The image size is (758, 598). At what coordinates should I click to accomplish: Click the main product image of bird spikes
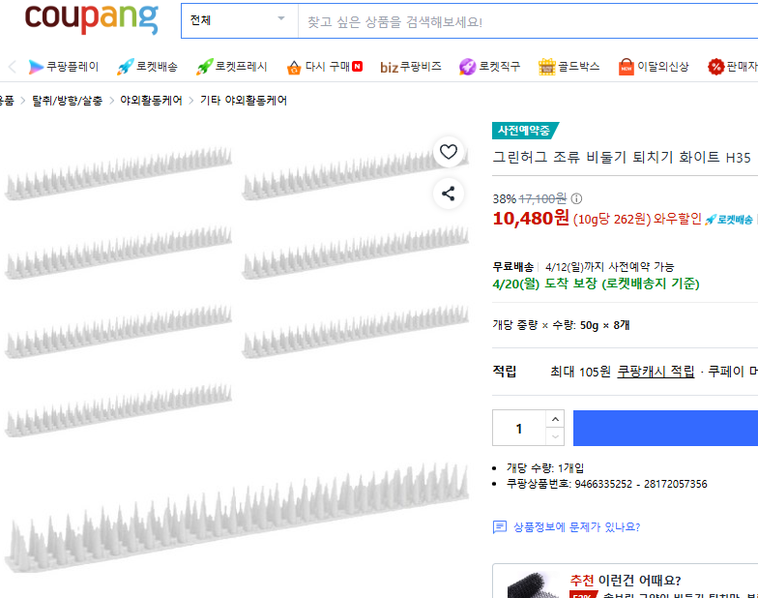coord(237,358)
